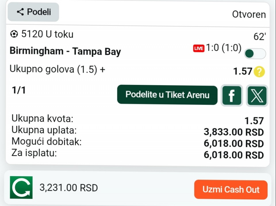
Task: Click the 5120 U toku match code
Action: (x=47, y=34)
